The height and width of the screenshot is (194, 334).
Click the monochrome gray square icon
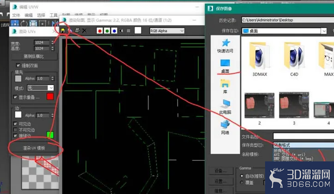(129, 31)
